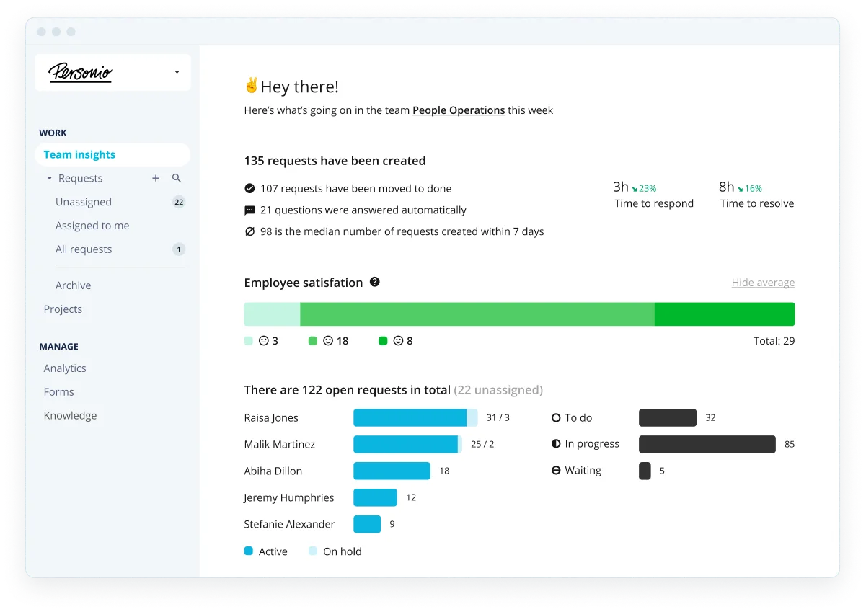The image size is (866, 612).
Task: Open the People Operations team link
Action: (x=459, y=110)
